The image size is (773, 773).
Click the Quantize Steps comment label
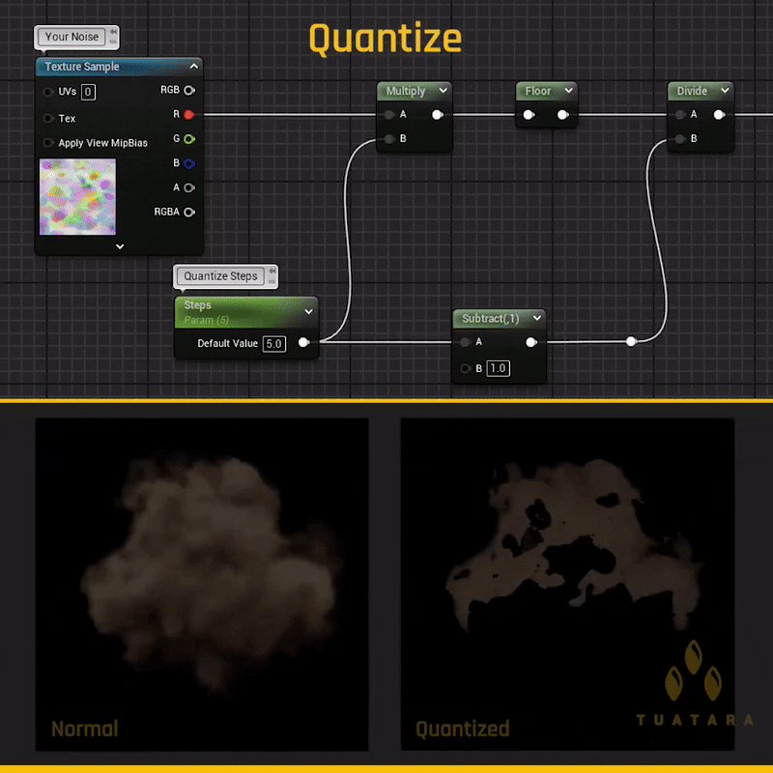click(x=220, y=276)
